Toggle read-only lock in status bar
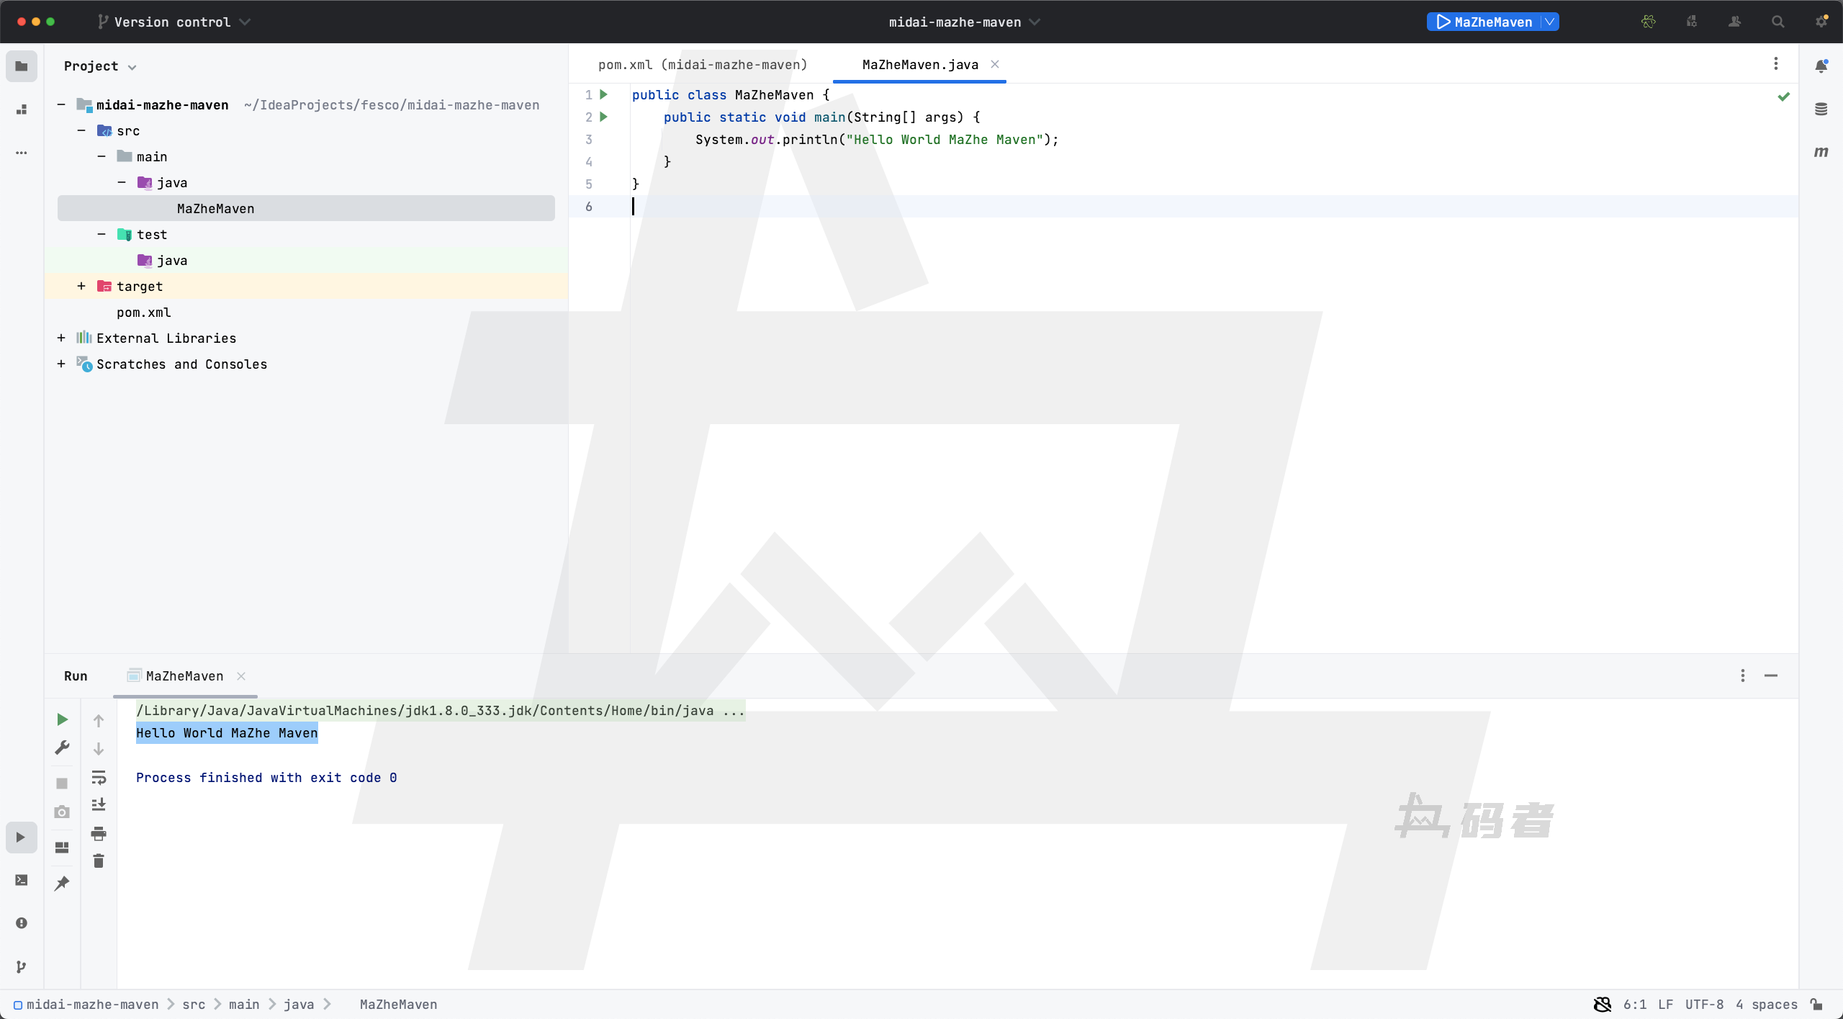1843x1019 pixels. [x=1817, y=1005]
